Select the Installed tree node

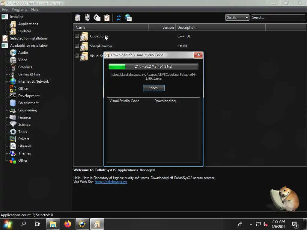click(17, 17)
